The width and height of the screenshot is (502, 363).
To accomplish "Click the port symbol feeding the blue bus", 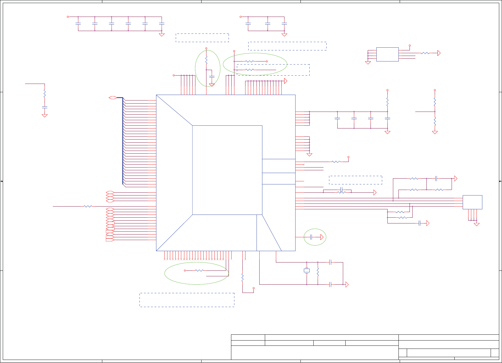I will (113, 98).
